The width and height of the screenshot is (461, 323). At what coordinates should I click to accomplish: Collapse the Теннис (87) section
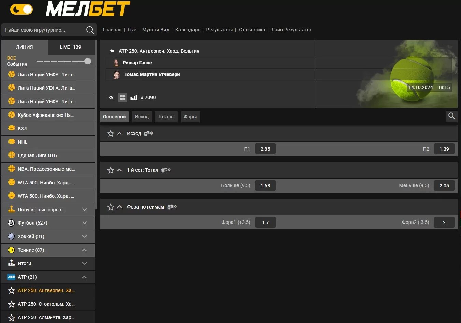[84, 250]
